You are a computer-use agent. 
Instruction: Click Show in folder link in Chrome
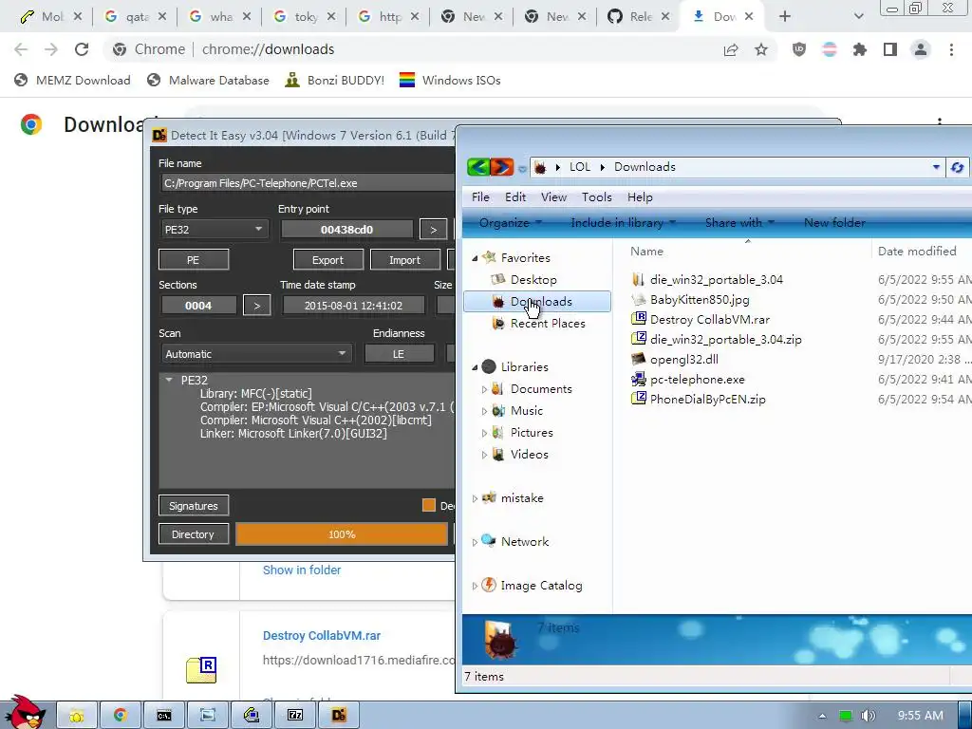[x=302, y=570]
